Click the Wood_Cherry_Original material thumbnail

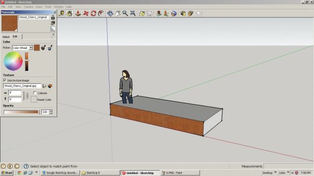(x=10, y=23)
